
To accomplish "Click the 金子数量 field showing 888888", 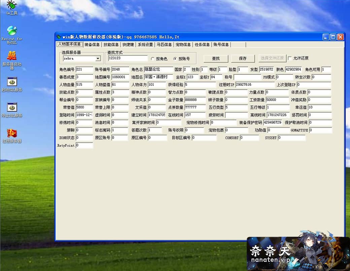I will pos(195,100).
